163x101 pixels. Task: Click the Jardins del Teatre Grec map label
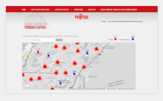pyautogui.click(x=65, y=81)
